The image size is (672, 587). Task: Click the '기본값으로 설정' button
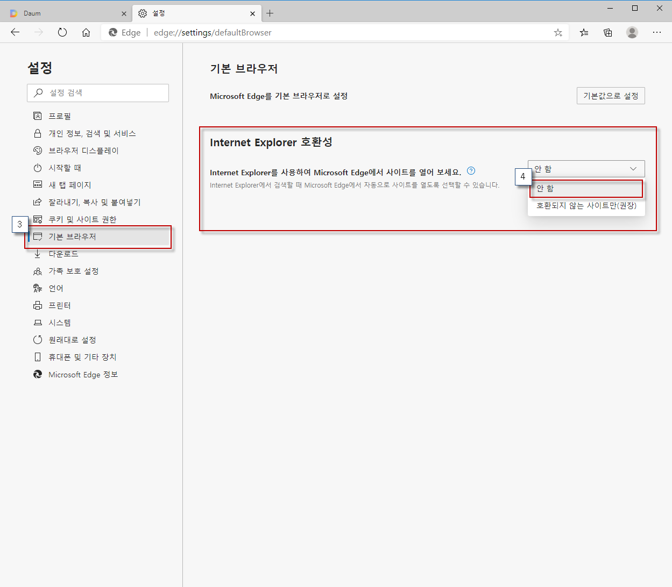pyautogui.click(x=610, y=96)
